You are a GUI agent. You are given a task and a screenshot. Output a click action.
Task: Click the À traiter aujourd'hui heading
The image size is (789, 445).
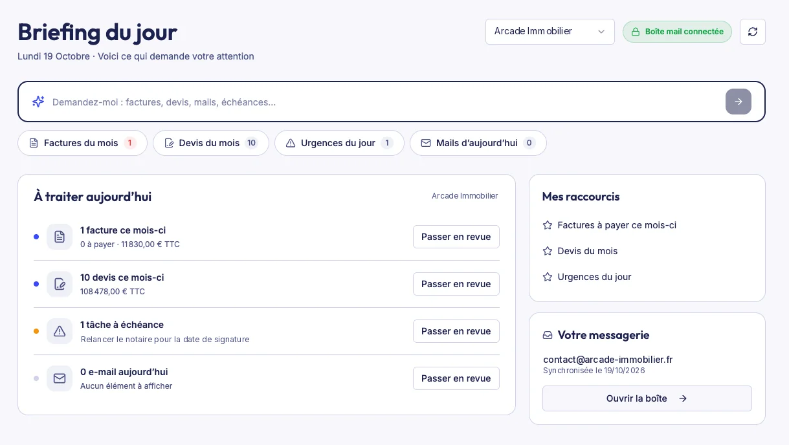point(93,197)
